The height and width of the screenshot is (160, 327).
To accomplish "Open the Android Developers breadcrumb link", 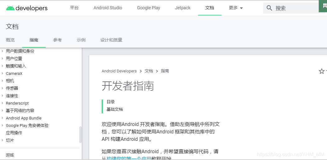I will coord(119,71).
